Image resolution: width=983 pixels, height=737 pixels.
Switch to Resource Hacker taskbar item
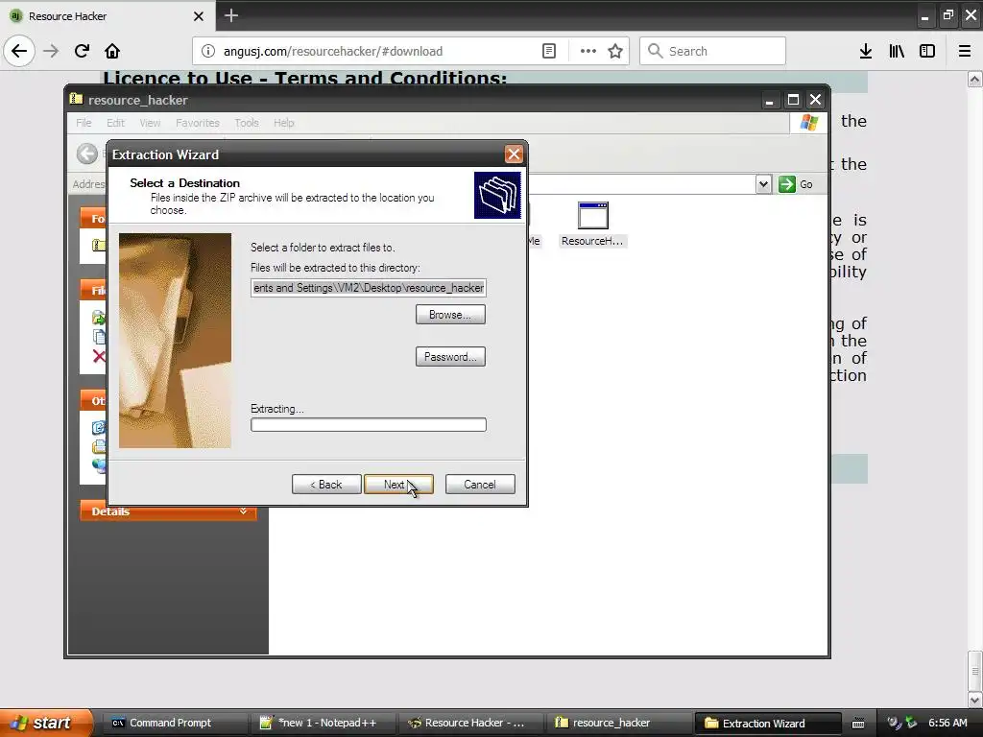click(x=470, y=724)
